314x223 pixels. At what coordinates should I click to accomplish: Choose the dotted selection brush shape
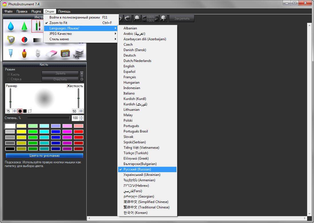(30, 111)
